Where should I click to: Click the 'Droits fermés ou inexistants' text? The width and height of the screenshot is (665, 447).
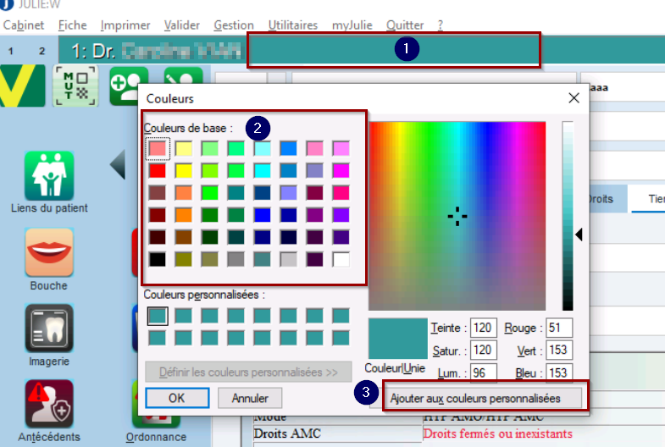point(497,433)
